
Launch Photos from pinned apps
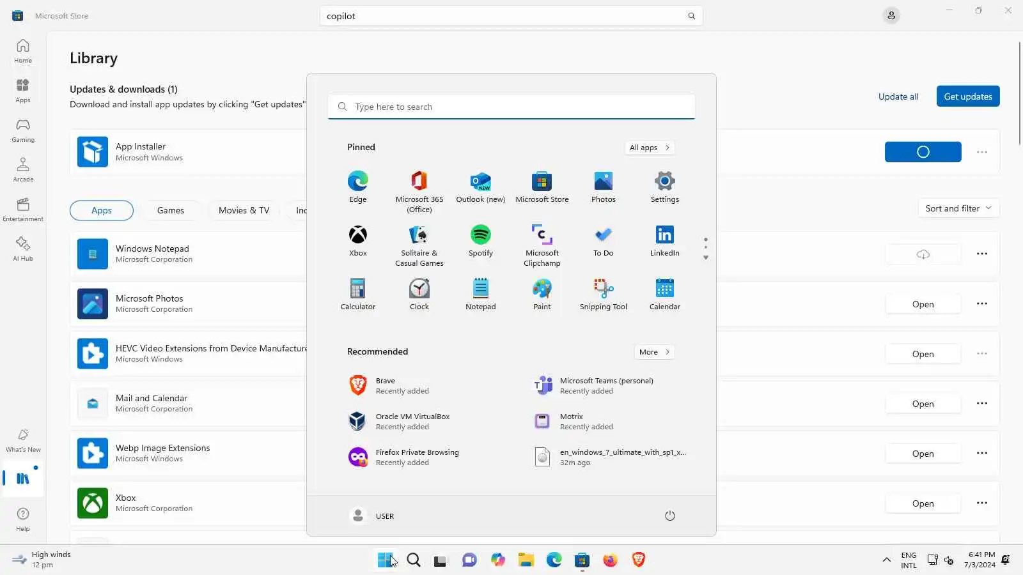604,187
